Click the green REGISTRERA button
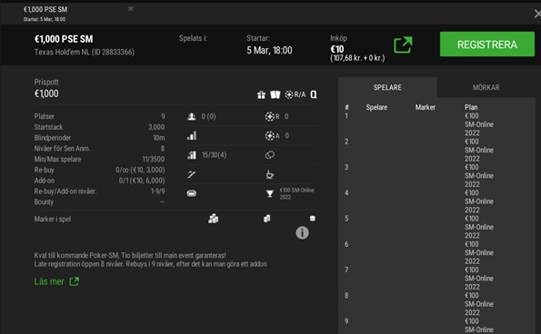This screenshot has width=541, height=334. pos(486,44)
